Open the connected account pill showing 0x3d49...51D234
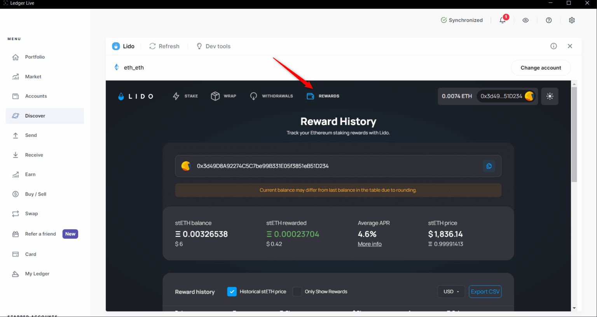 pos(505,96)
